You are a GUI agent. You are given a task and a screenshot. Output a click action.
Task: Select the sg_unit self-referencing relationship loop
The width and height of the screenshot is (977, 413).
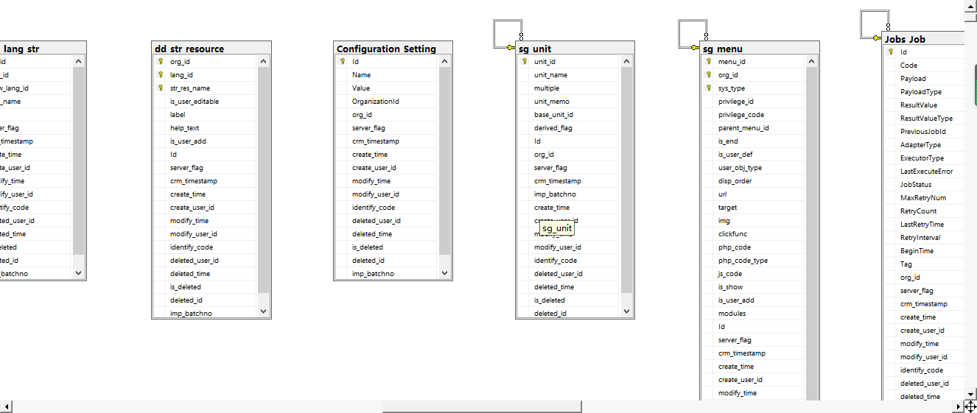[508, 33]
